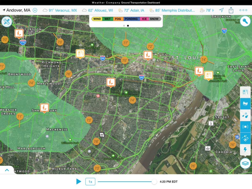Toggle the current location arrow in the top bar
The width and height of the screenshot is (252, 189).
(x=221, y=10)
